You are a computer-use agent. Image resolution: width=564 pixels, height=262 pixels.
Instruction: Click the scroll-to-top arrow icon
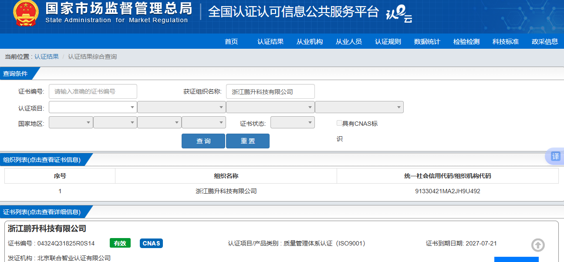point(538,245)
